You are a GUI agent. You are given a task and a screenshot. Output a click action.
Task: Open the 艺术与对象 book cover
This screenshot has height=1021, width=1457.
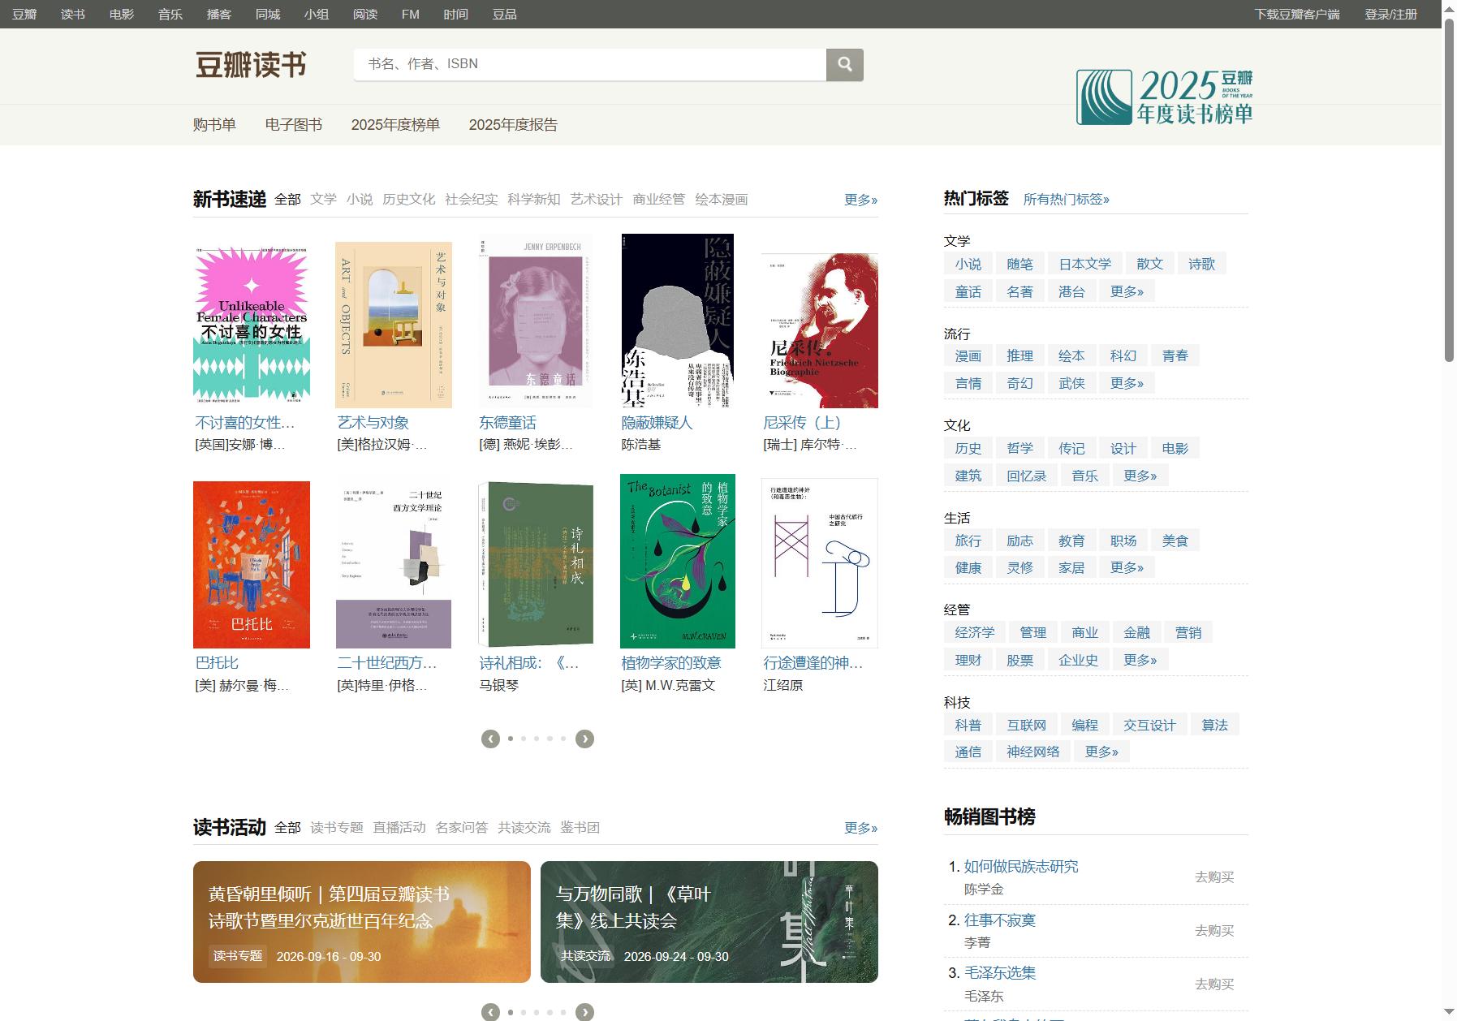[394, 325]
